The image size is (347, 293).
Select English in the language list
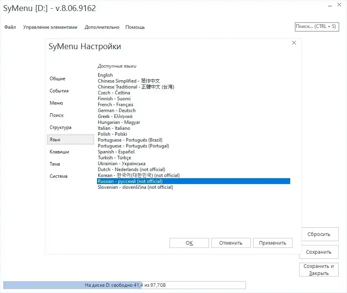click(x=194, y=75)
